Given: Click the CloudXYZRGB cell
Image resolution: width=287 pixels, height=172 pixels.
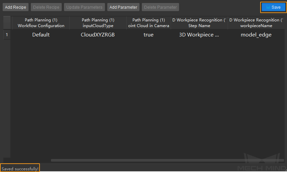Looking at the screenshot, I should [98, 35].
